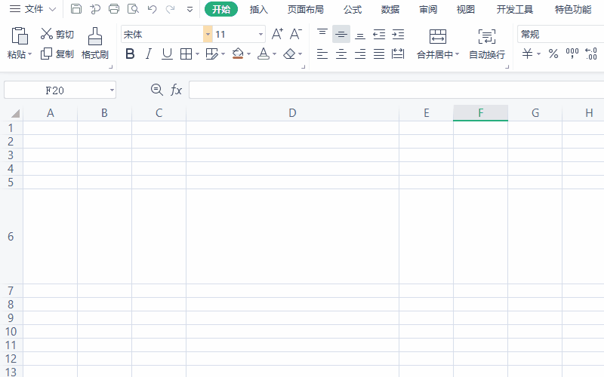Toggle vertical middle alignment

[341, 34]
